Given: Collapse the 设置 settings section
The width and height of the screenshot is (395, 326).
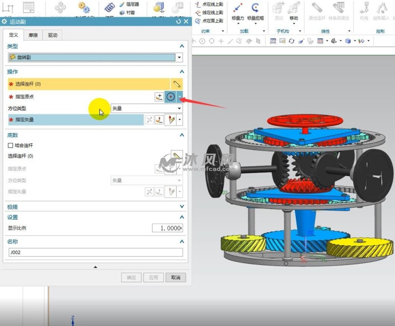Looking at the screenshot, I should 182,217.
